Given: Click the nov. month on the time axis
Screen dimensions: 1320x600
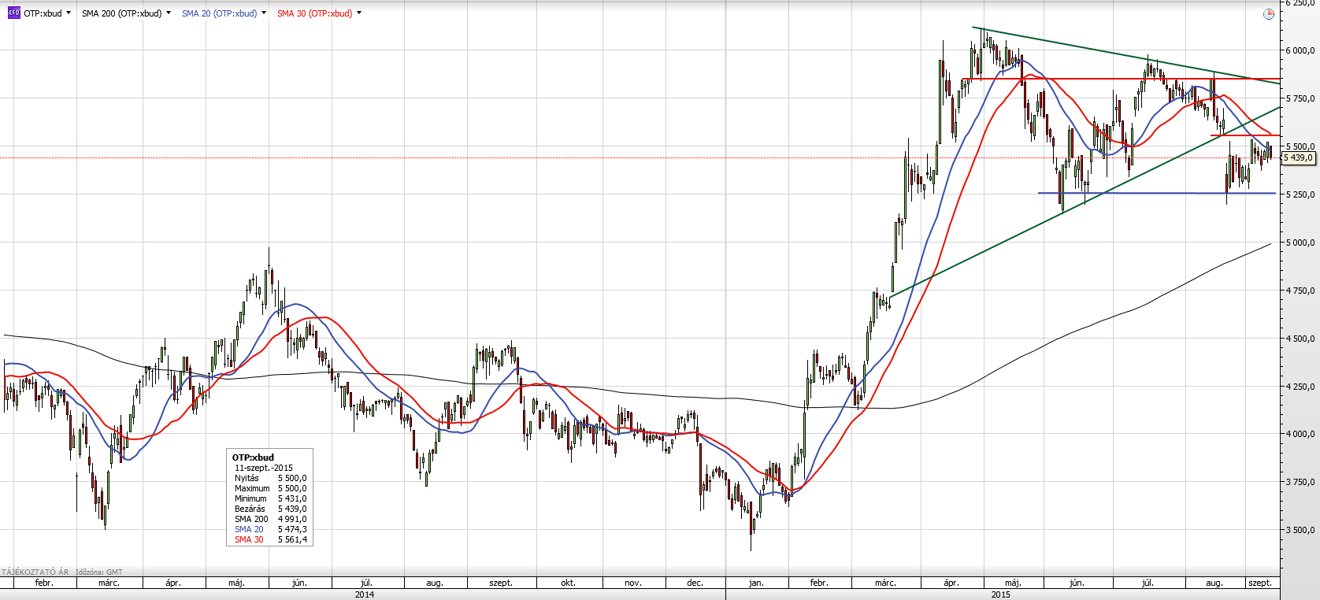Looking at the screenshot, I should [x=632, y=583].
